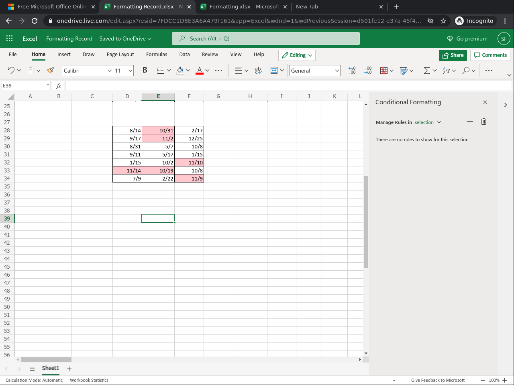Select the Format Painter tool
Screen dimensions: 514x385
[51, 70]
